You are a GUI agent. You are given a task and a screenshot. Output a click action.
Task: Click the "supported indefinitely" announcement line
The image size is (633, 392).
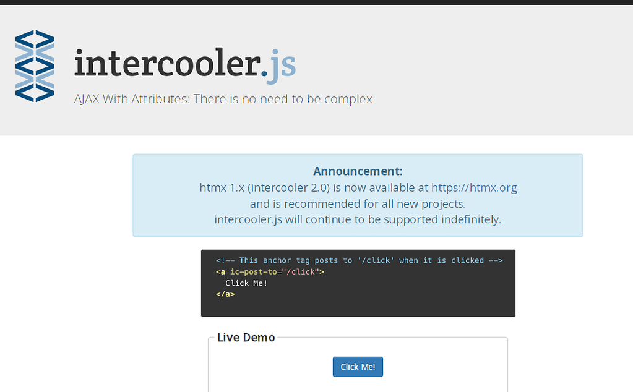[358, 219]
